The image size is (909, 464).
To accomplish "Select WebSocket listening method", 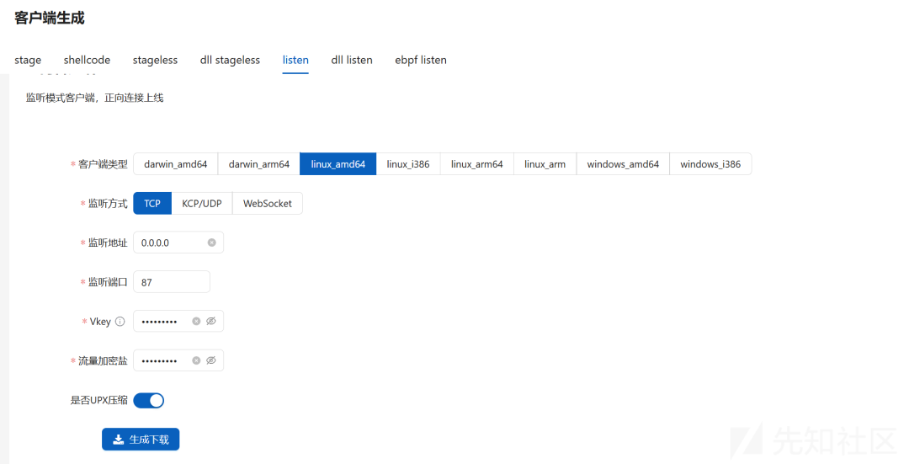I will coord(268,204).
